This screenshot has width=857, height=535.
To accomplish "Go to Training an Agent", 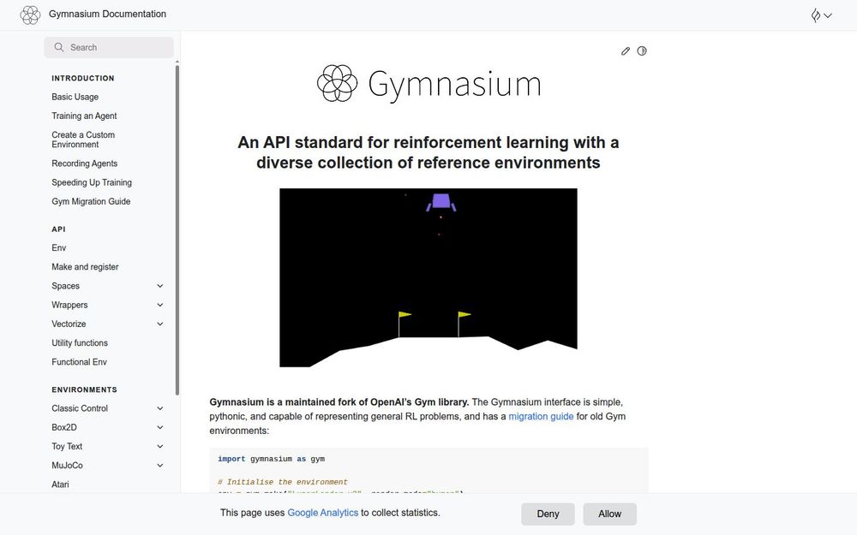I will 84,116.
